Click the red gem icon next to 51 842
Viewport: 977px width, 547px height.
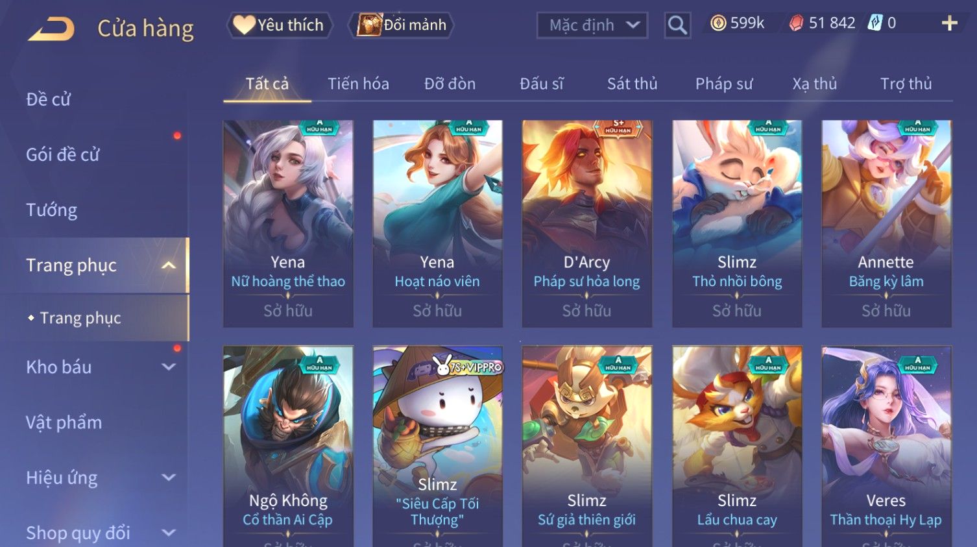(796, 23)
